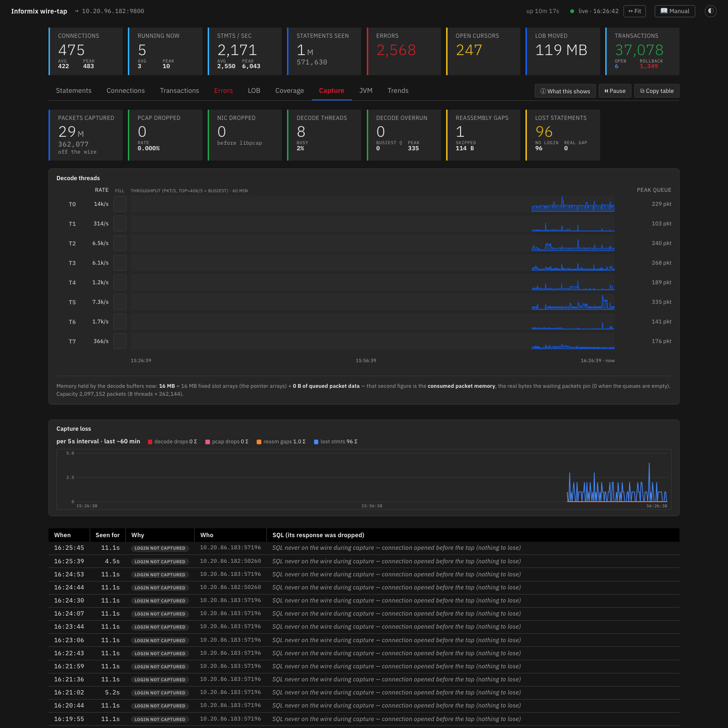The image size is (728, 728).
Task: Open the What this shows info
Action: 565,91
